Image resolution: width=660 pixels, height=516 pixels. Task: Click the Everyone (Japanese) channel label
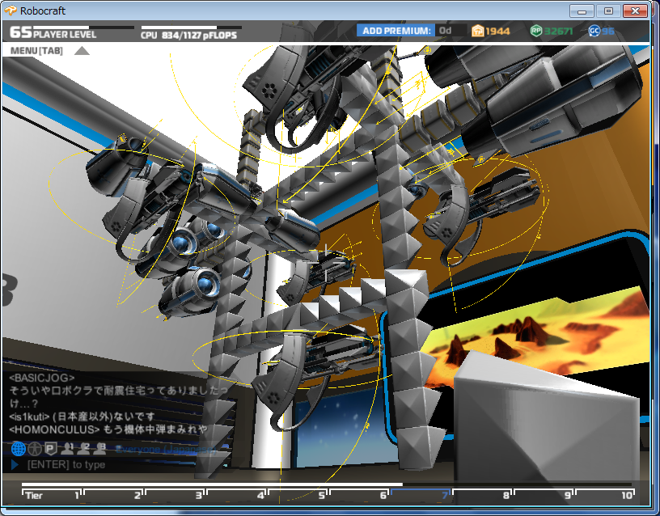[x=167, y=450]
